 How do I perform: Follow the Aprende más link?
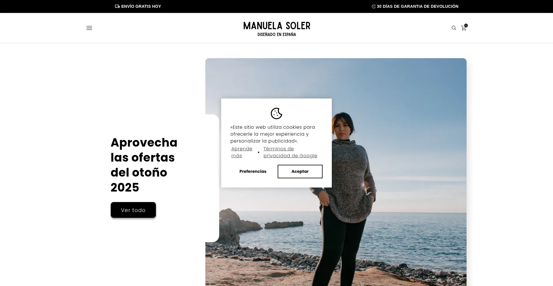tap(242, 152)
